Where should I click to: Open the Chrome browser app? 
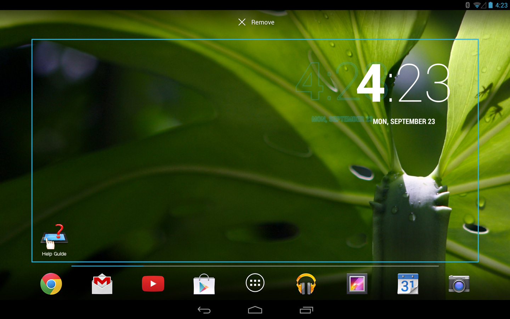(x=51, y=284)
